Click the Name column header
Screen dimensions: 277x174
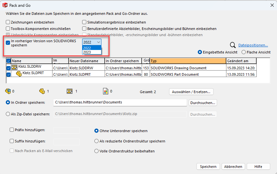32,61
